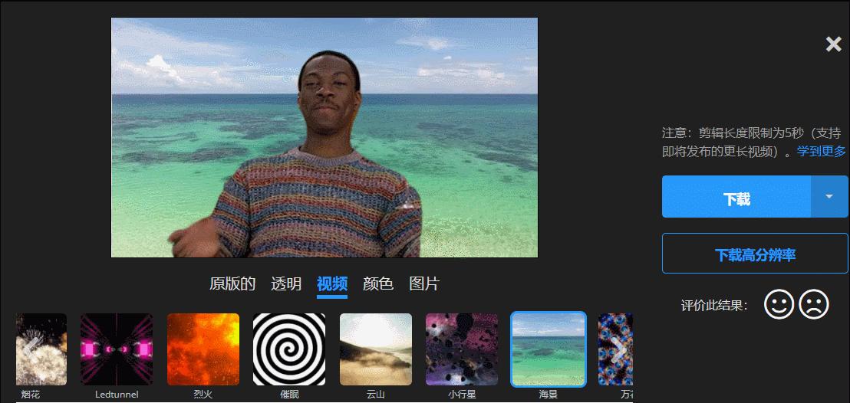Viewport: 850px width, 403px height.
Task: Close the preview dialog with X
Action: pyautogui.click(x=833, y=44)
